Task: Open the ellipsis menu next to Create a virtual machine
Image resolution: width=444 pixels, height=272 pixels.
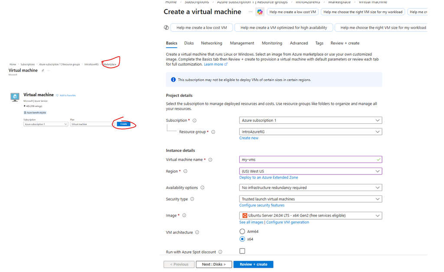Action: [250, 12]
